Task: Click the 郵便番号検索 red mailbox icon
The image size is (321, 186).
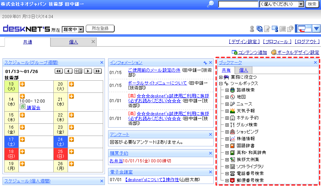Action: (x=232, y=180)
